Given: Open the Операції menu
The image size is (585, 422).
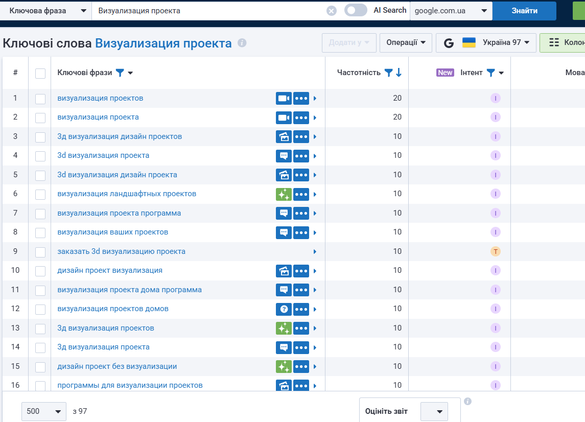Looking at the screenshot, I should [x=406, y=42].
